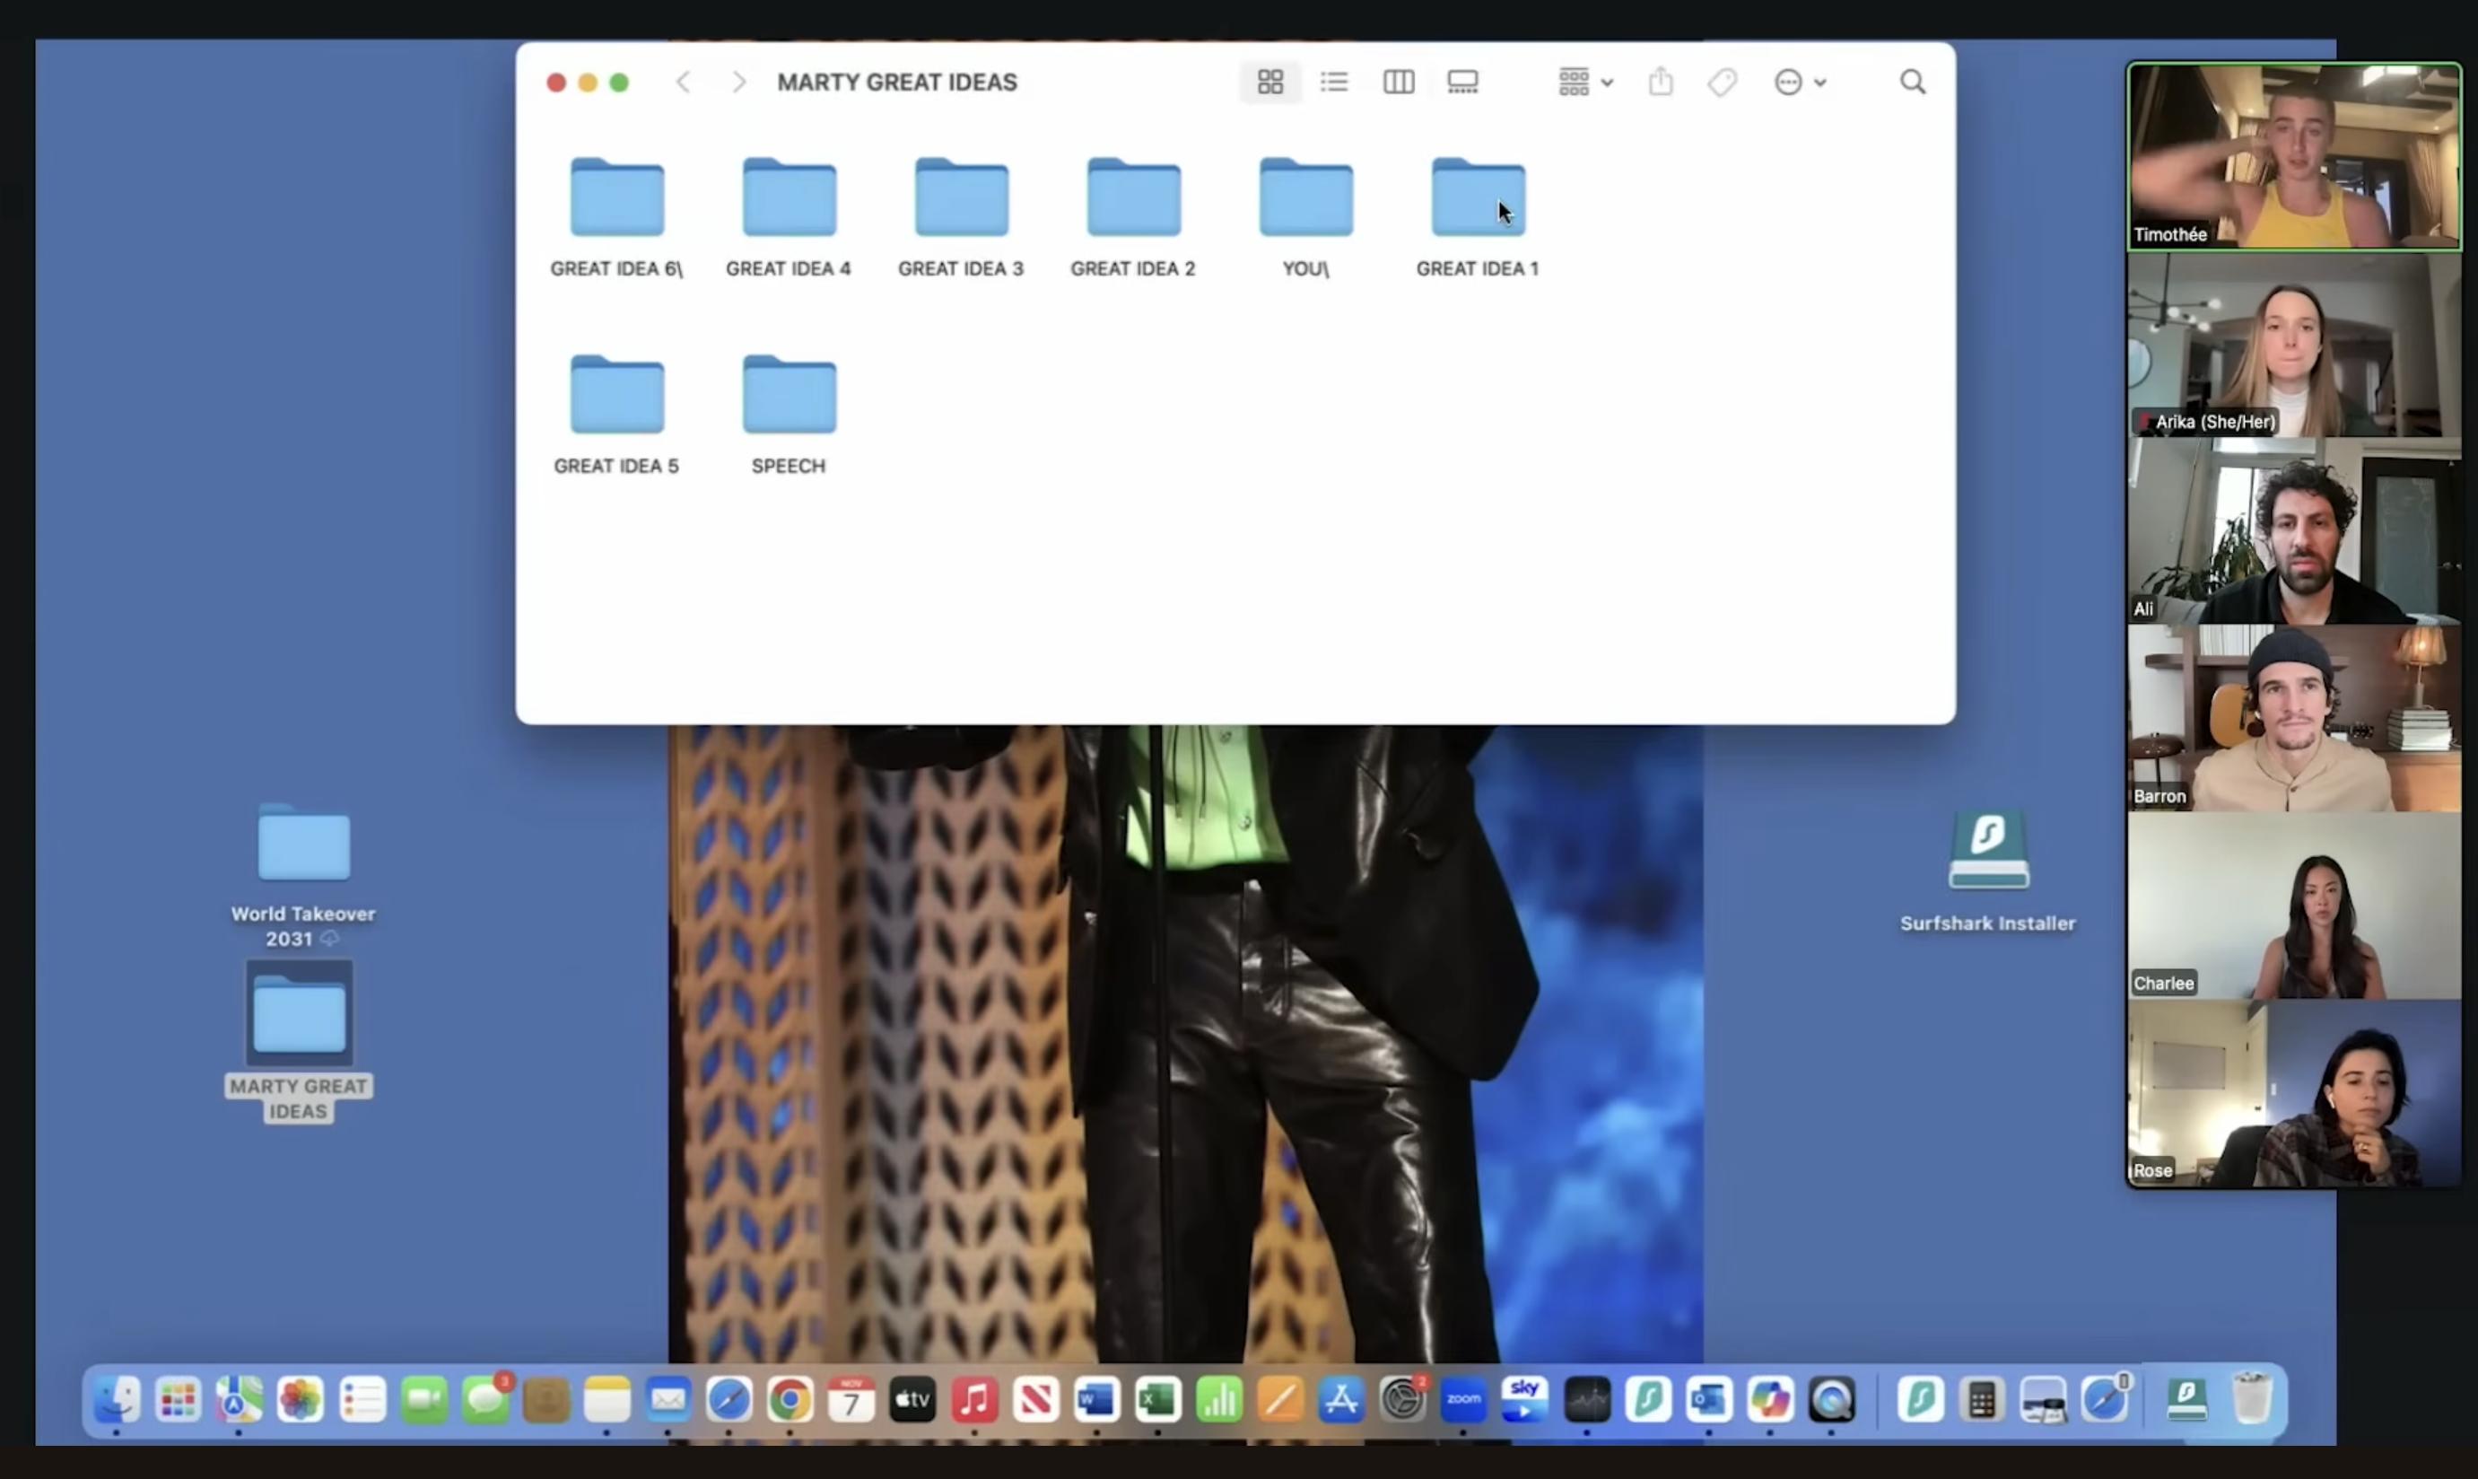Screen dimensions: 2478x1479
Task: Start a search in the Finder window
Action: (1912, 81)
